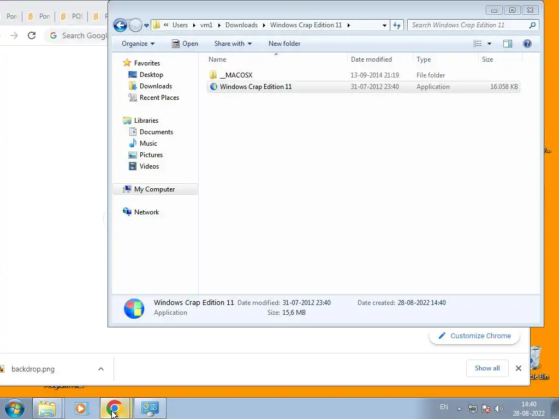
Task: Switch to the POS Chrome tab
Action: point(73,16)
